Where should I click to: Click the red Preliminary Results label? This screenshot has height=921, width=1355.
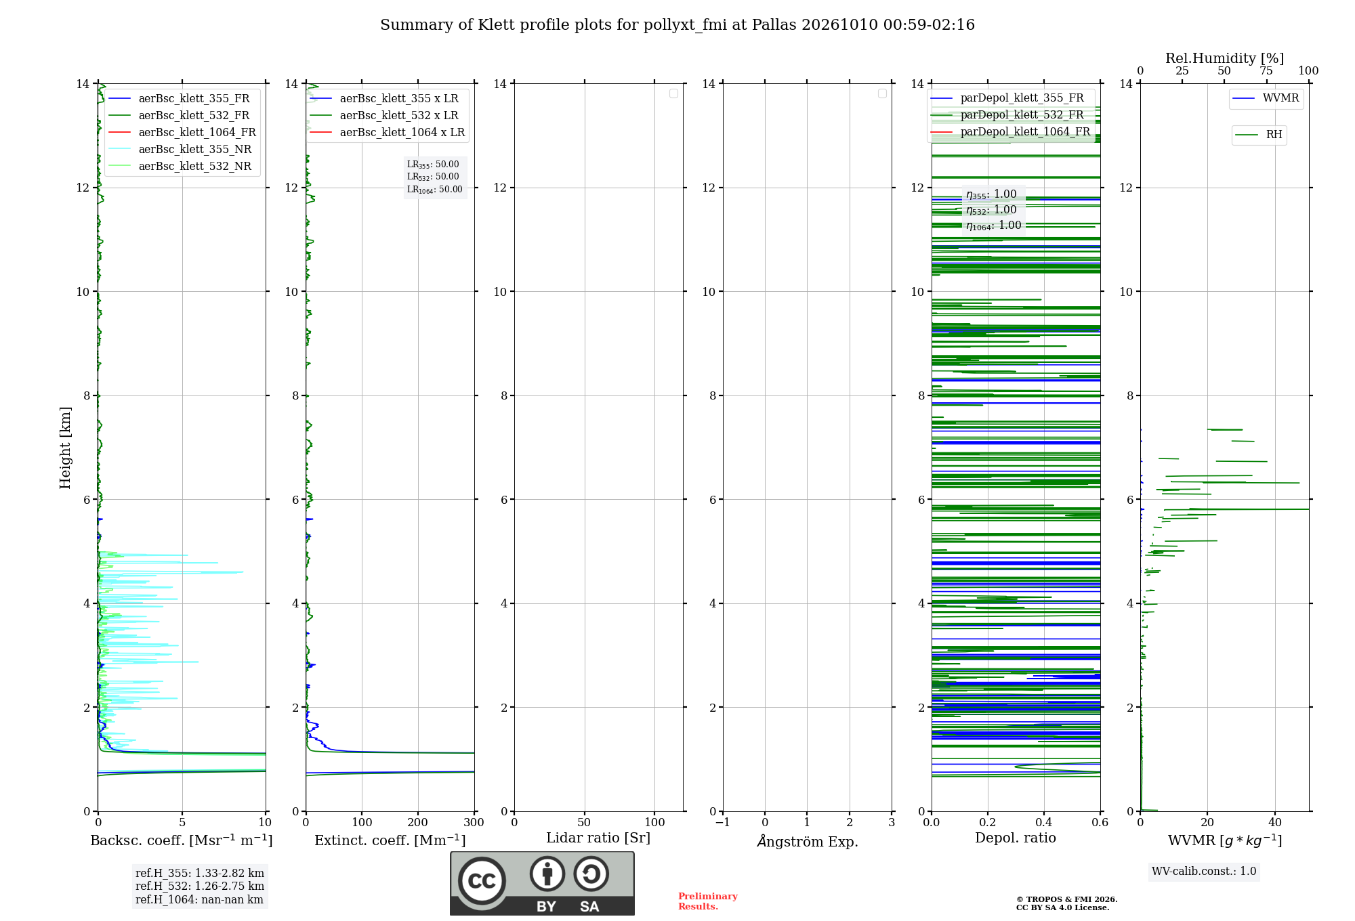[x=708, y=901]
